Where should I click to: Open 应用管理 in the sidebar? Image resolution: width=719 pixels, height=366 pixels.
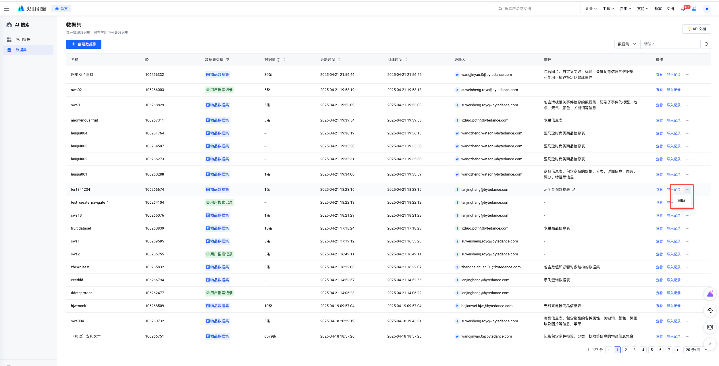(x=23, y=39)
